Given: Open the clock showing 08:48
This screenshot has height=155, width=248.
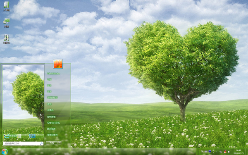Looking at the screenshot, I should pyautogui.click(x=238, y=152).
